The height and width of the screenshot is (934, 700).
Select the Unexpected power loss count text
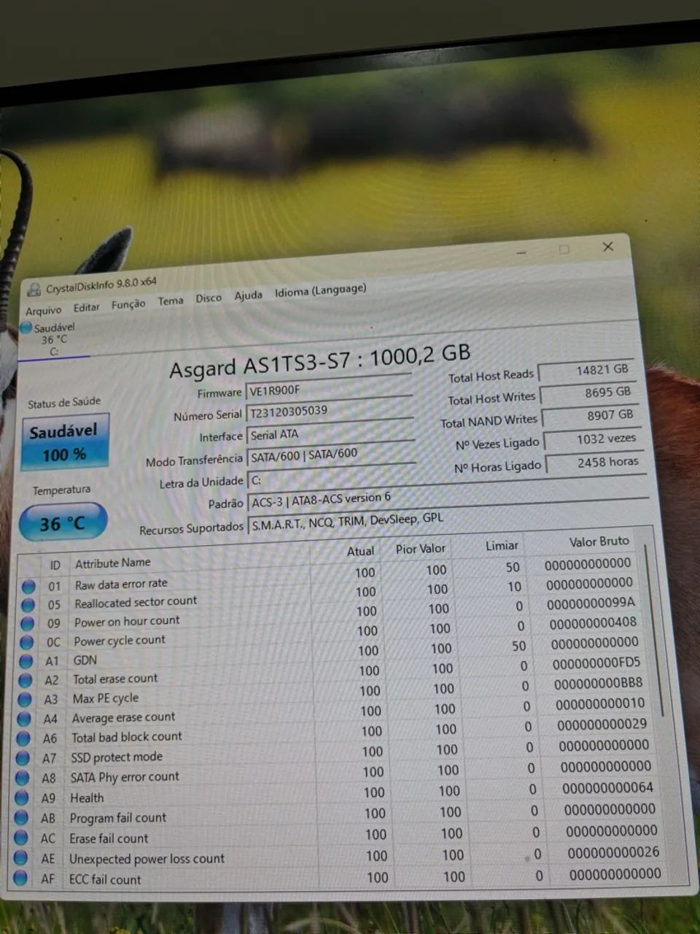[x=147, y=859]
